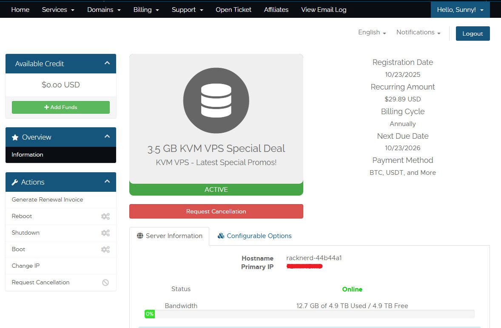The height and width of the screenshot is (328, 501).
Task: Open the English language selector
Action: click(x=372, y=32)
